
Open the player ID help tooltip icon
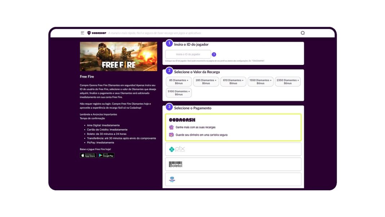click(214, 54)
